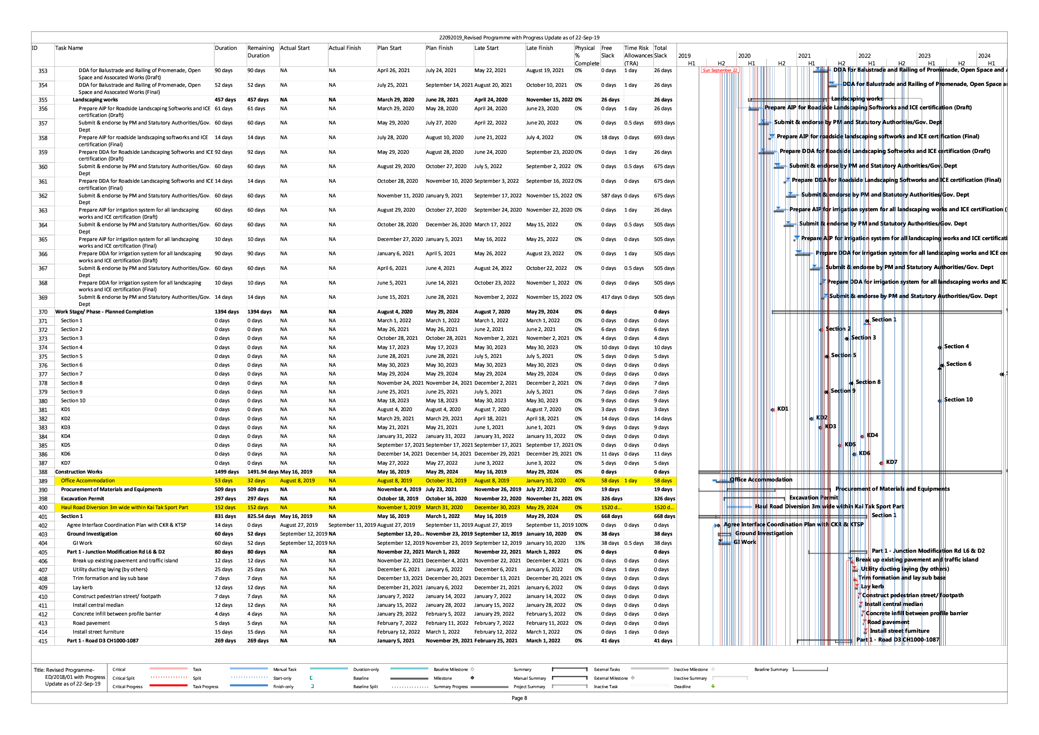Click the Task Name column header
1039x735 pixels.
pyautogui.click(x=69, y=48)
